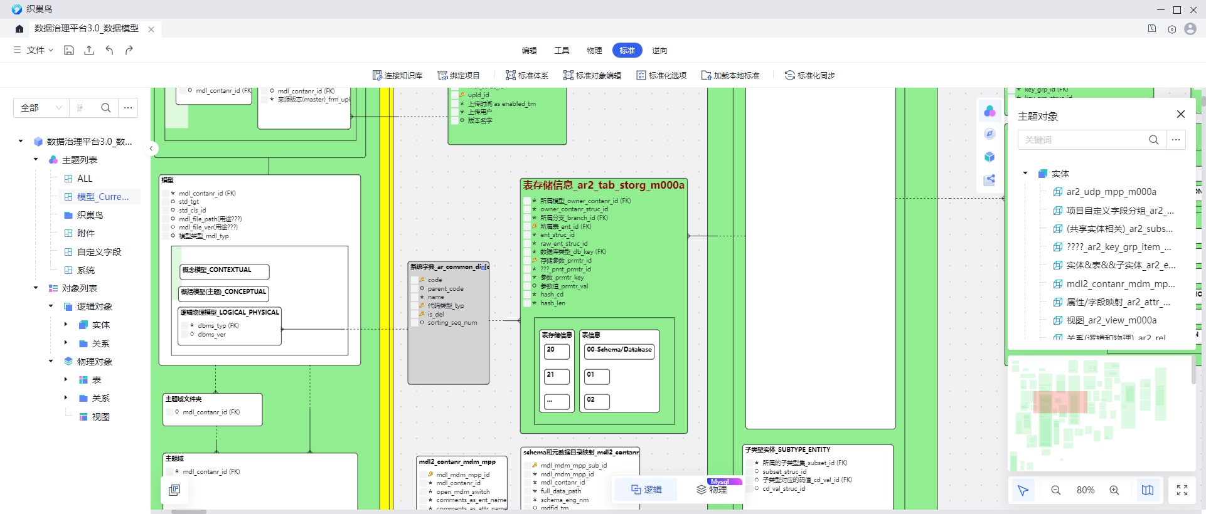Open the 工具 menu tab
Screen dimensions: 1206x514
[562, 51]
